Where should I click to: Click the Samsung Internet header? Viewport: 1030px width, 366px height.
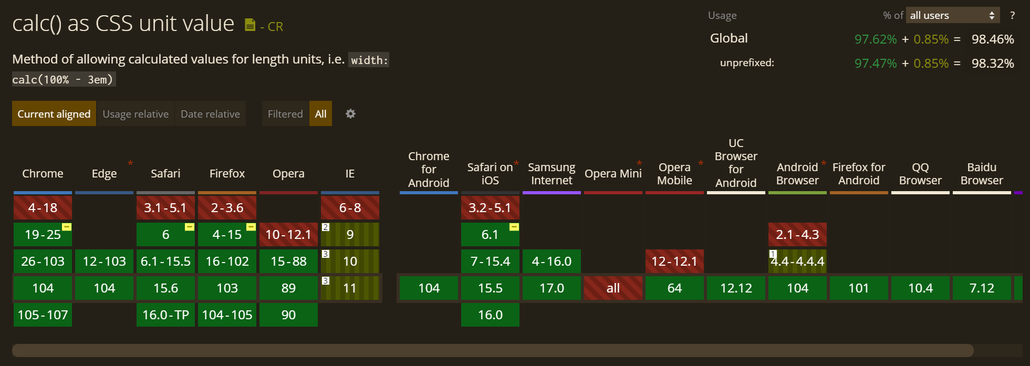click(x=552, y=173)
